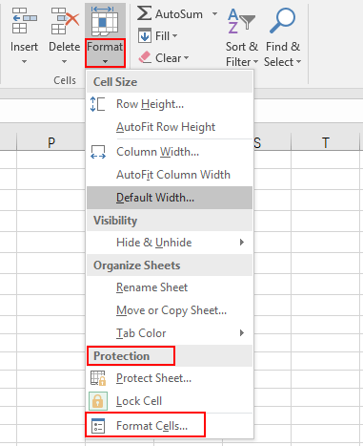The image size is (363, 446).
Task: Select column T header
Action: pyautogui.click(x=325, y=142)
